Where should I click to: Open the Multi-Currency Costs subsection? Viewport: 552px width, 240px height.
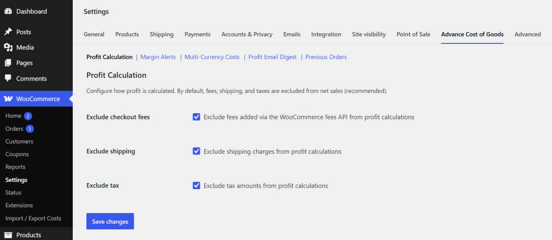[x=212, y=57]
